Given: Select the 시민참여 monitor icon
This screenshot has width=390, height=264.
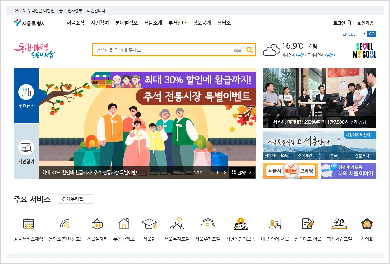Looking at the screenshot, I should pyautogui.click(x=26, y=147).
